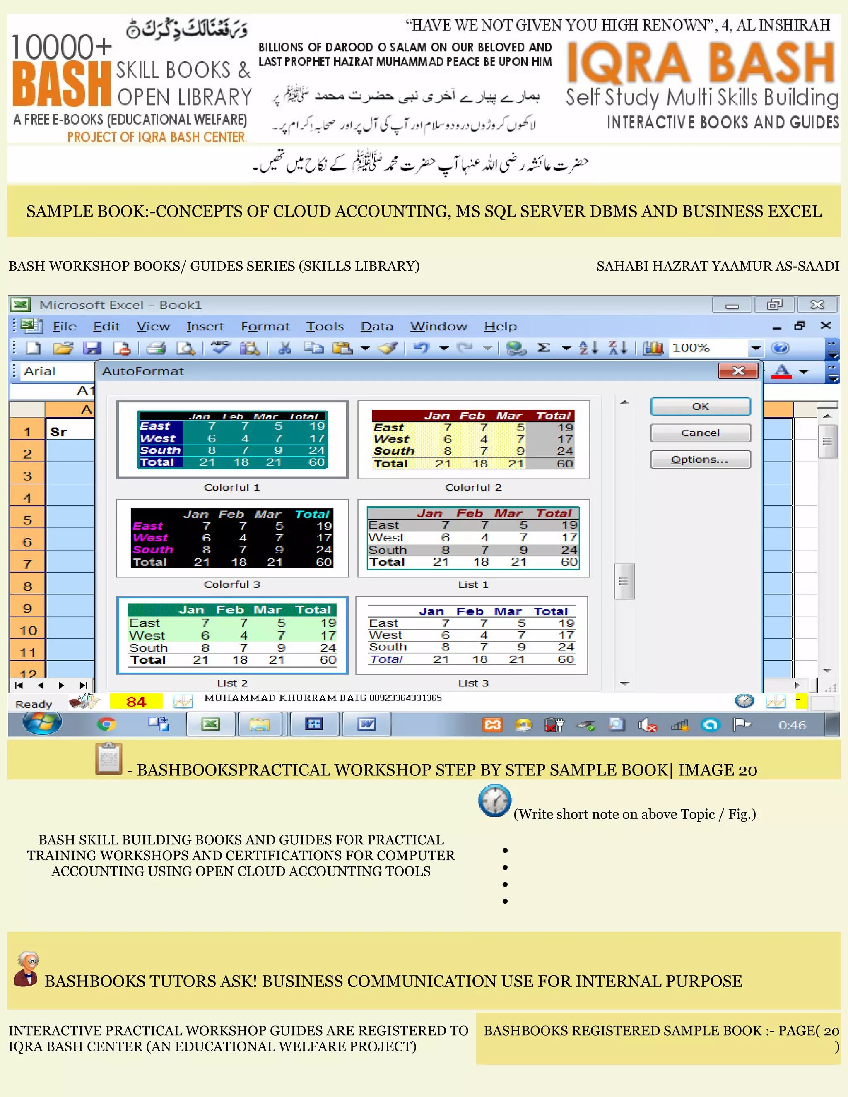Select the Colorful 1 format preview
Viewport: 848px width, 1097px height.
[232, 440]
